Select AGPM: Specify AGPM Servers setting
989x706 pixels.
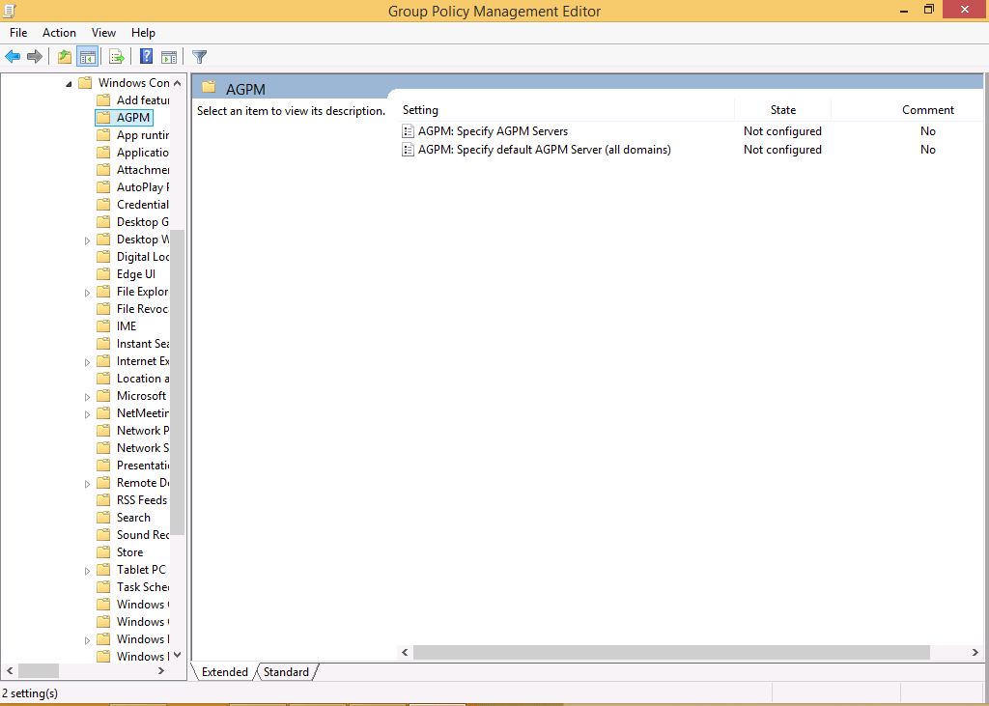493,131
